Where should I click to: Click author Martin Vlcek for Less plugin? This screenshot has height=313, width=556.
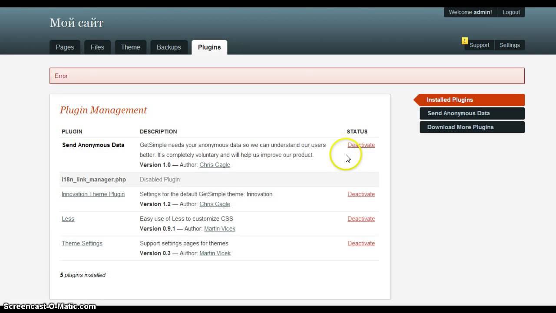click(x=219, y=229)
